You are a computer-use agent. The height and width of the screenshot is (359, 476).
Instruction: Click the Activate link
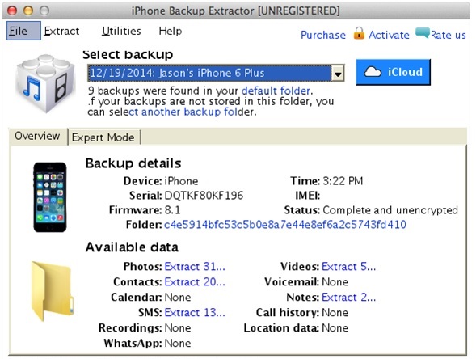pos(389,35)
